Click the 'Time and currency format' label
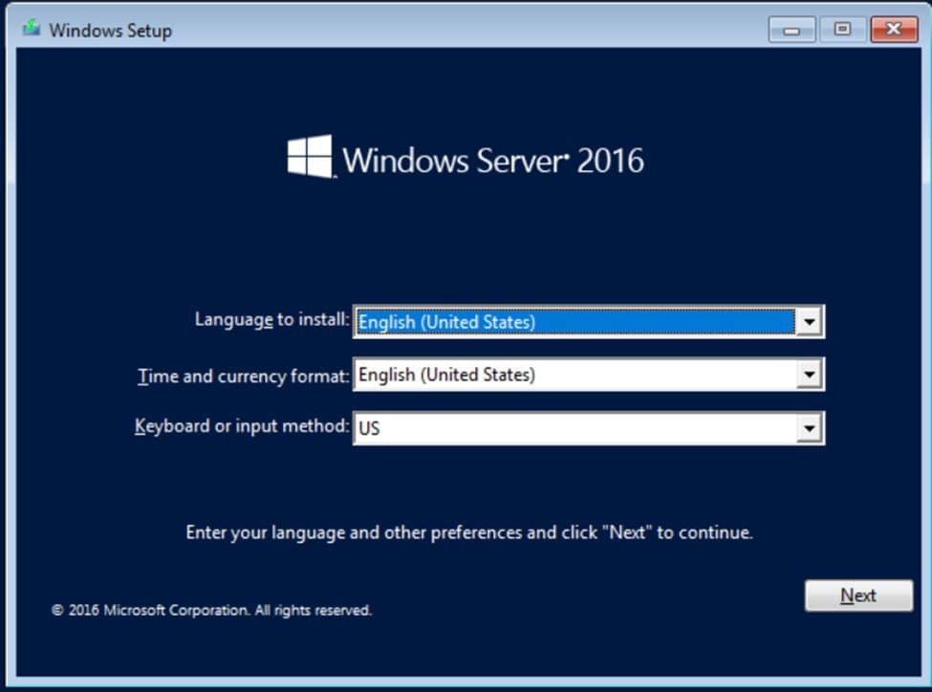 point(244,376)
